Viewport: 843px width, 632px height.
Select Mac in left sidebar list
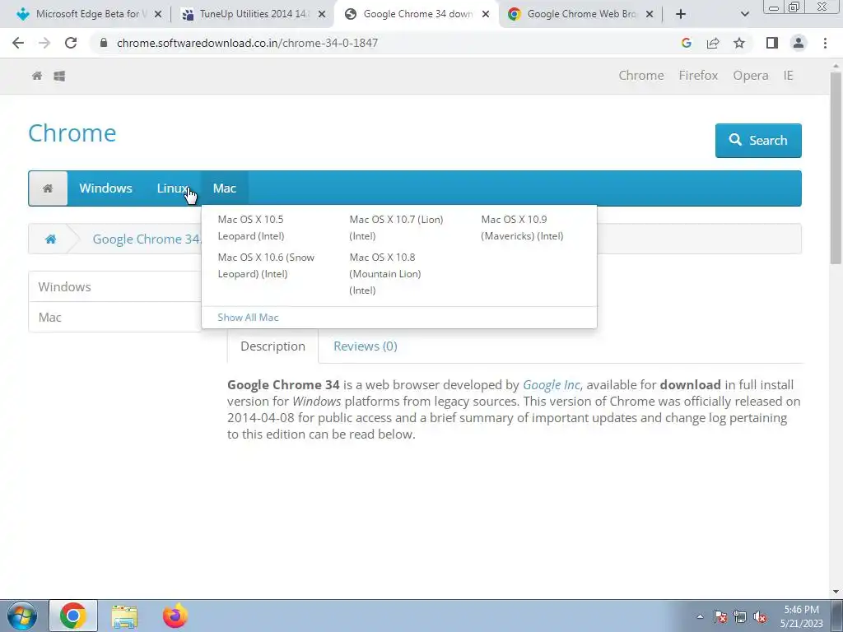coord(115,317)
